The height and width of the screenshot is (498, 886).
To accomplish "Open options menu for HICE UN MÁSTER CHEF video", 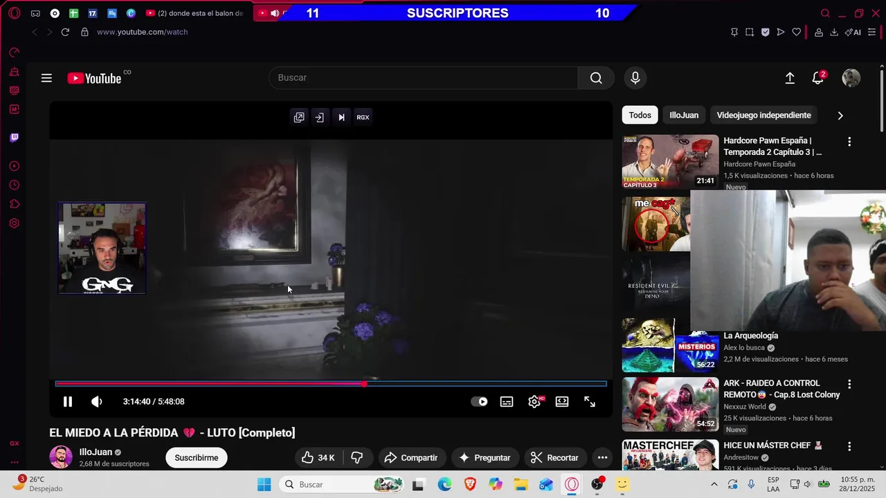I will (849, 446).
